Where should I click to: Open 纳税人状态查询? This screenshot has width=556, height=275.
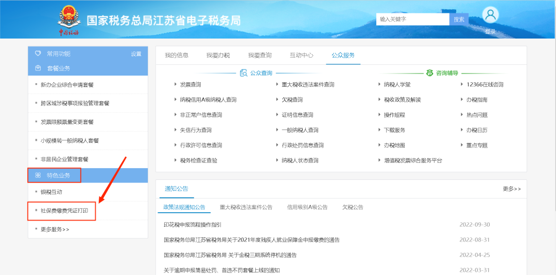[300, 161]
